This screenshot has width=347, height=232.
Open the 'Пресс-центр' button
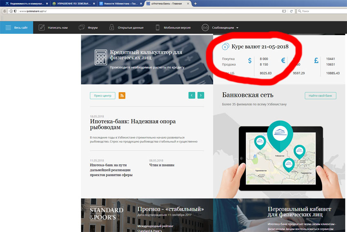[x=102, y=95]
